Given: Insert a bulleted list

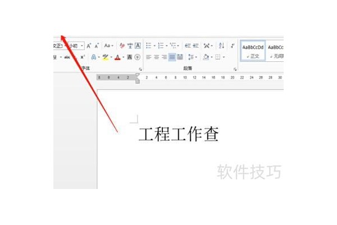Looking at the screenshot, I should pos(148,46).
